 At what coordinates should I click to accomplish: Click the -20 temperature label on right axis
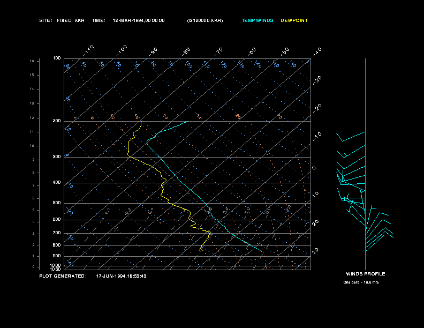tap(317, 108)
